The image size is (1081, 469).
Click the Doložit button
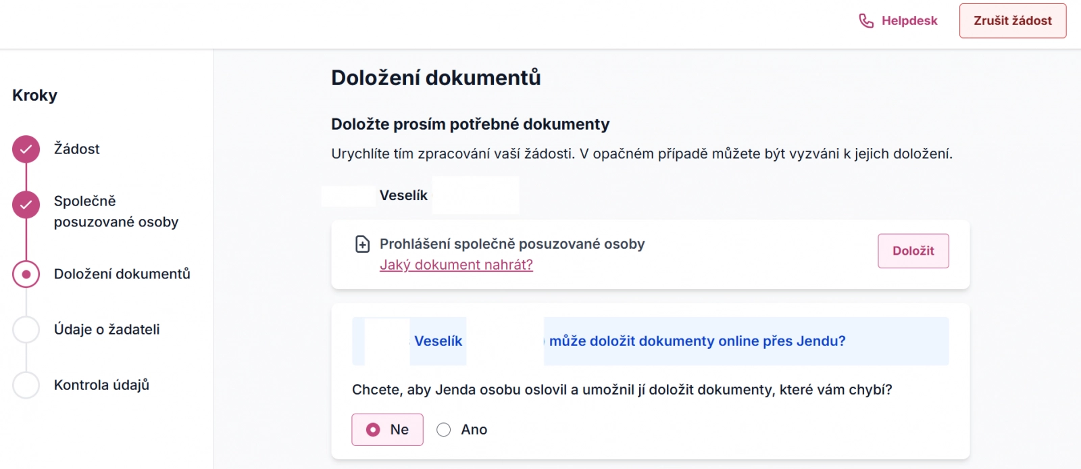pos(913,251)
